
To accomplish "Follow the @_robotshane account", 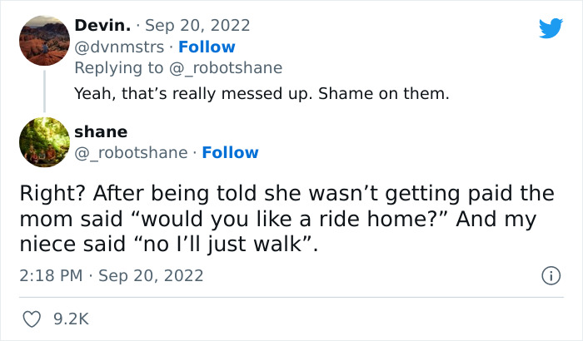I will (x=230, y=152).
